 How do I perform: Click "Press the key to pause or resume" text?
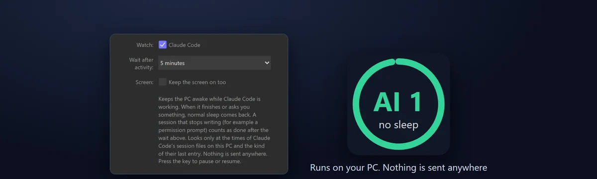[199, 162]
